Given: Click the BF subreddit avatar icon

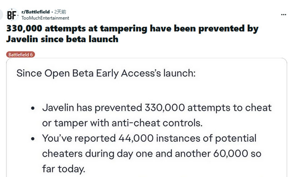Looking at the screenshot, I should (12, 15).
